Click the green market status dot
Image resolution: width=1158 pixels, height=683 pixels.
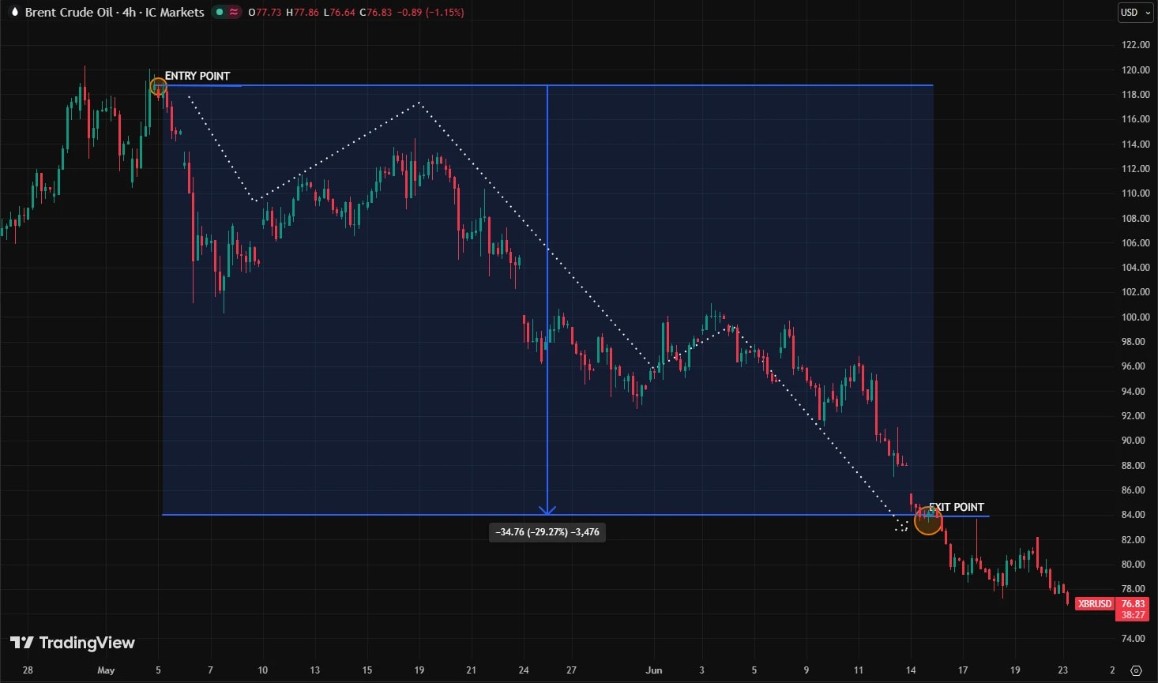[x=220, y=12]
